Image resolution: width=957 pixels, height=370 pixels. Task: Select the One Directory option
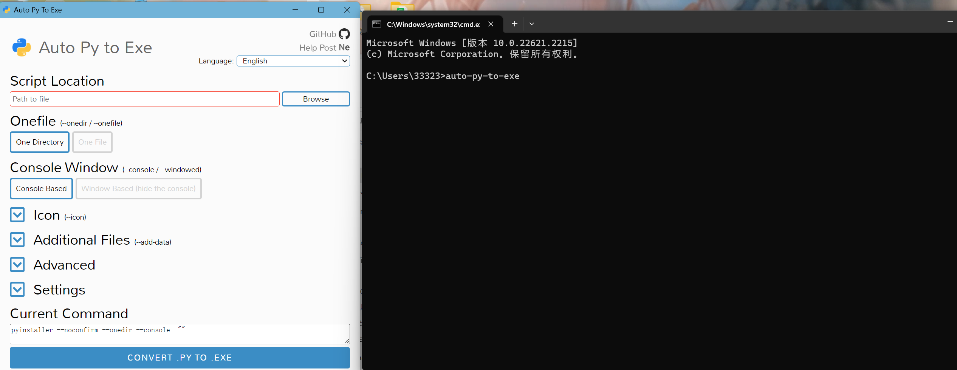(40, 142)
